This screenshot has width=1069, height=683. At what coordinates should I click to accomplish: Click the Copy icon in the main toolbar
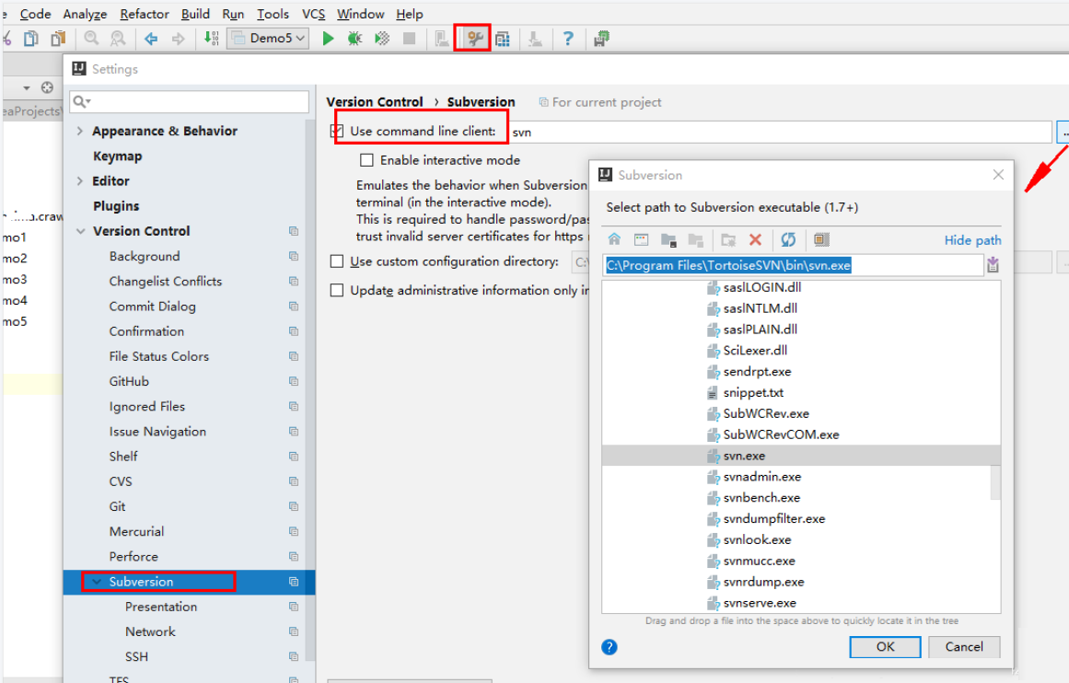(x=31, y=39)
